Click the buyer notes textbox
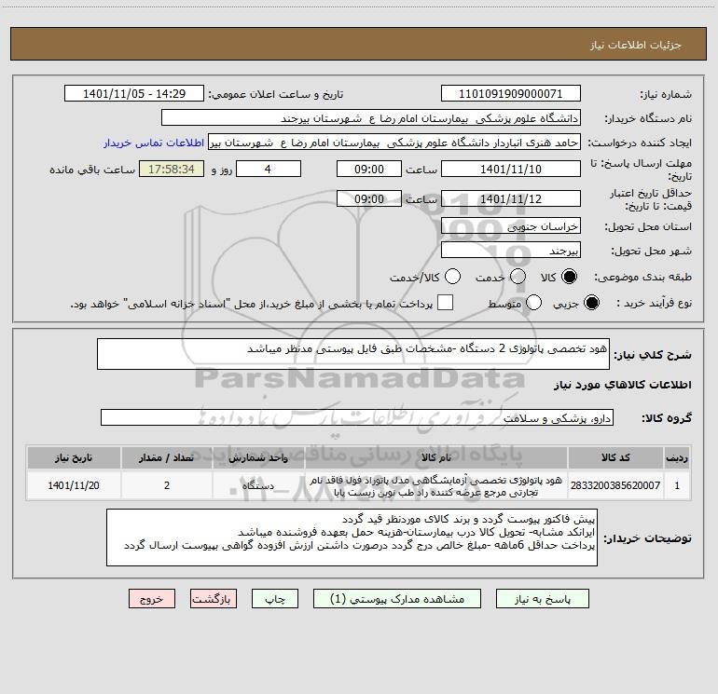 (352, 538)
